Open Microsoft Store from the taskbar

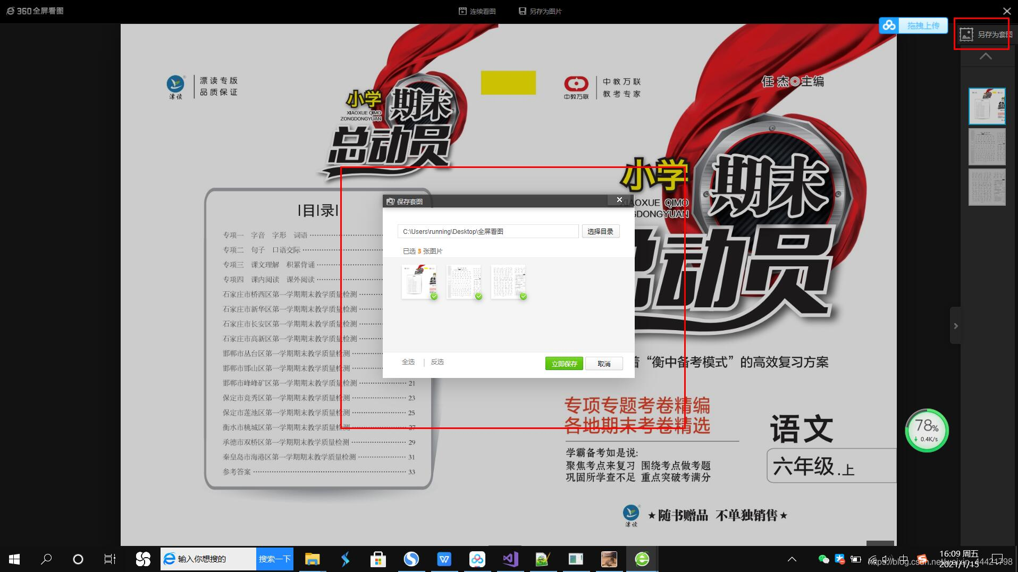[378, 559]
